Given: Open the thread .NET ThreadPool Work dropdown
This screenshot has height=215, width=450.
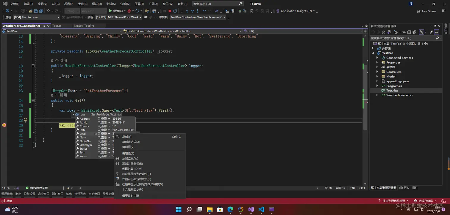Looking at the screenshot, I should tap(118, 17).
